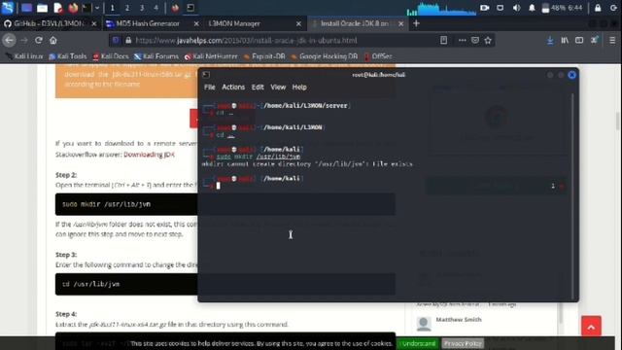This screenshot has height=350, width=622.
Task: Close the GitHub D3VL/L3MON tab
Action: 94,23
